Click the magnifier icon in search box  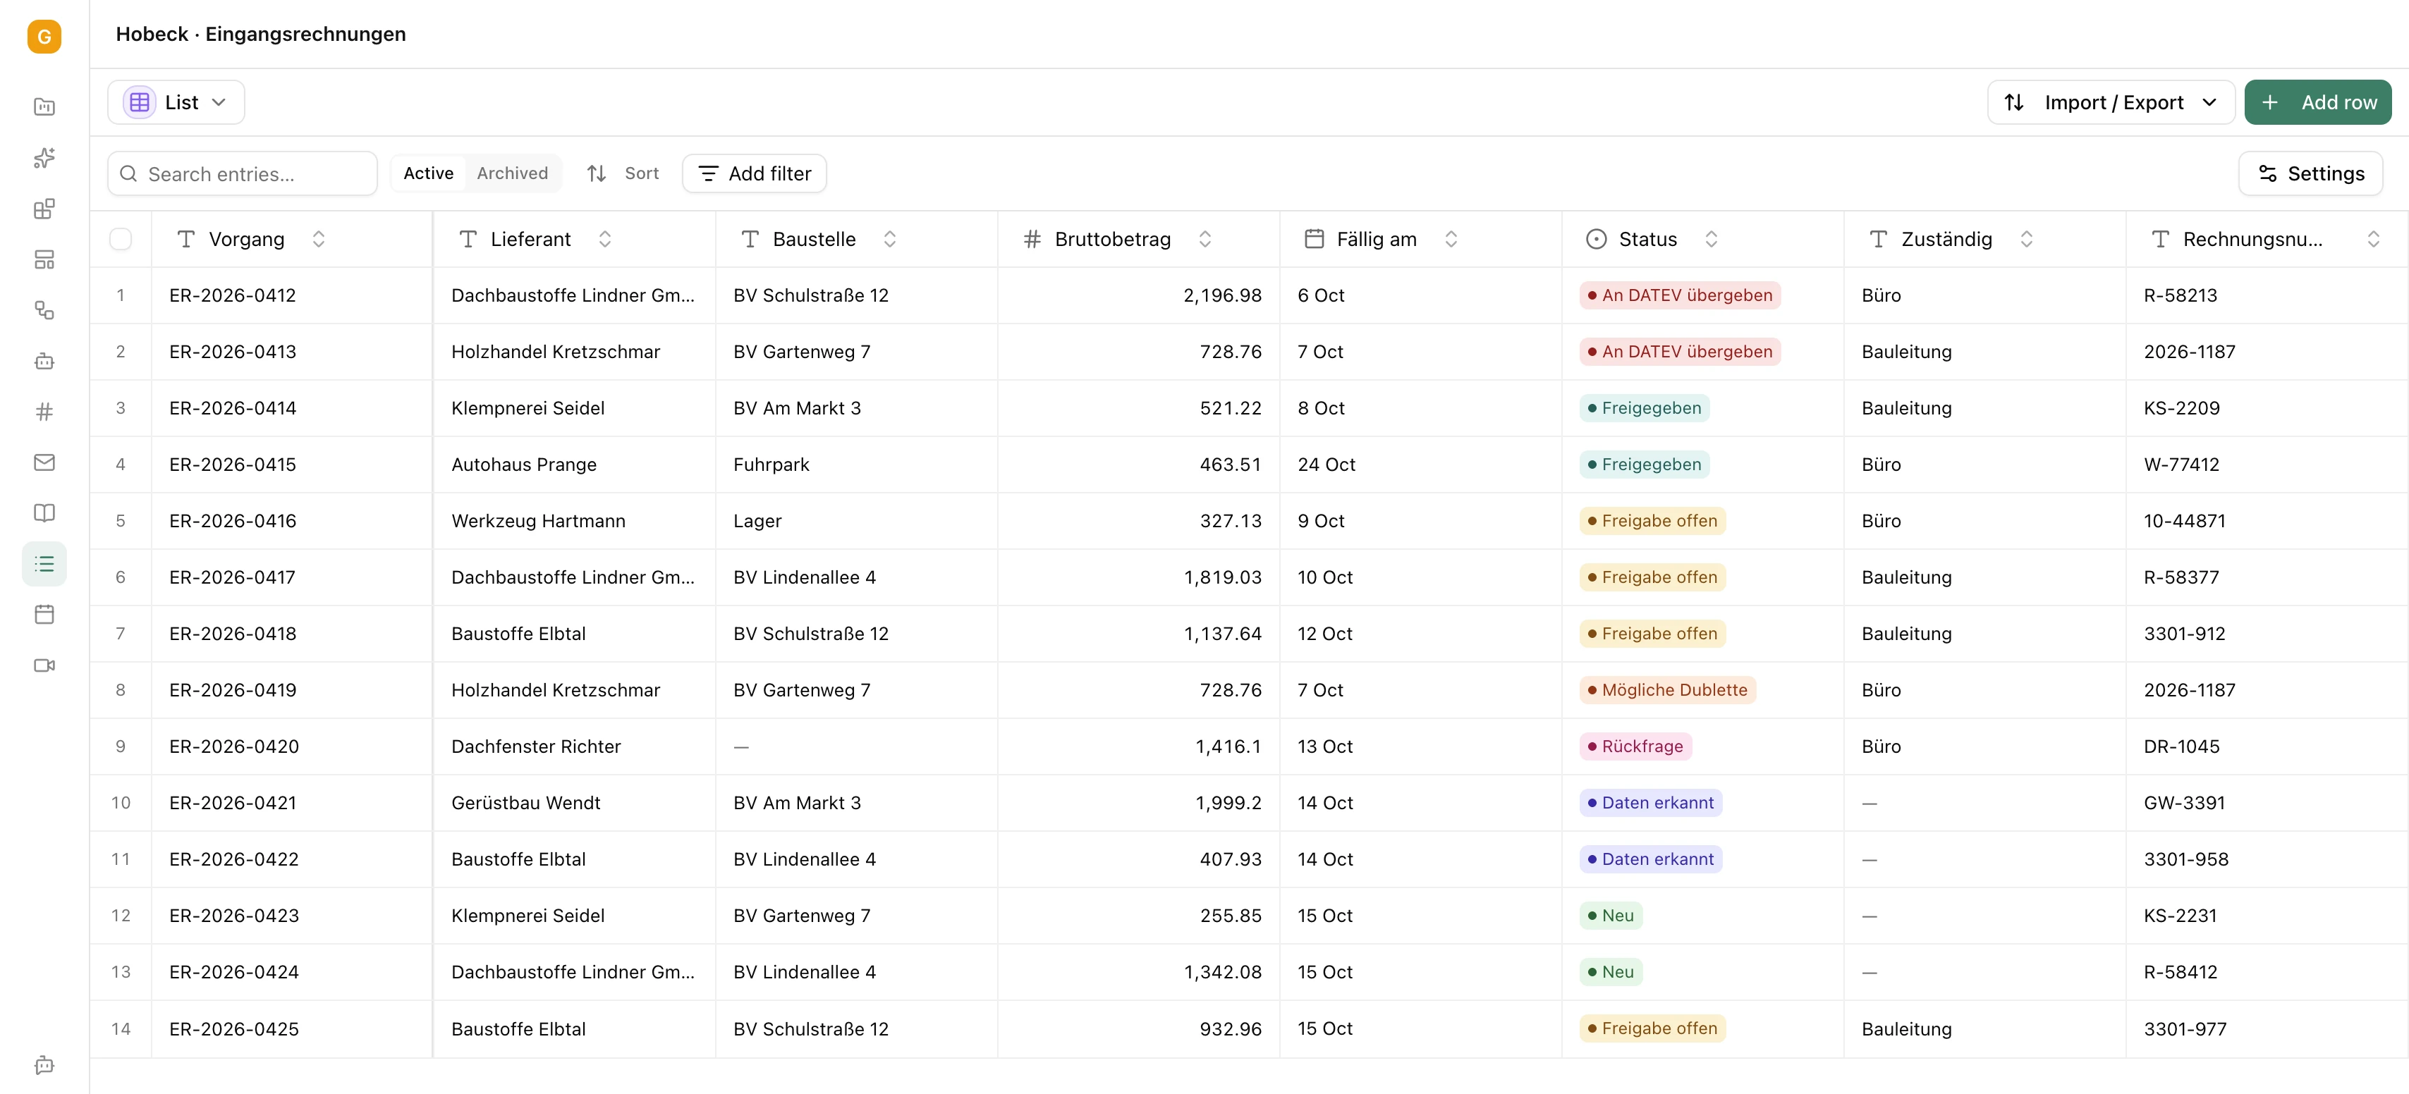129,174
